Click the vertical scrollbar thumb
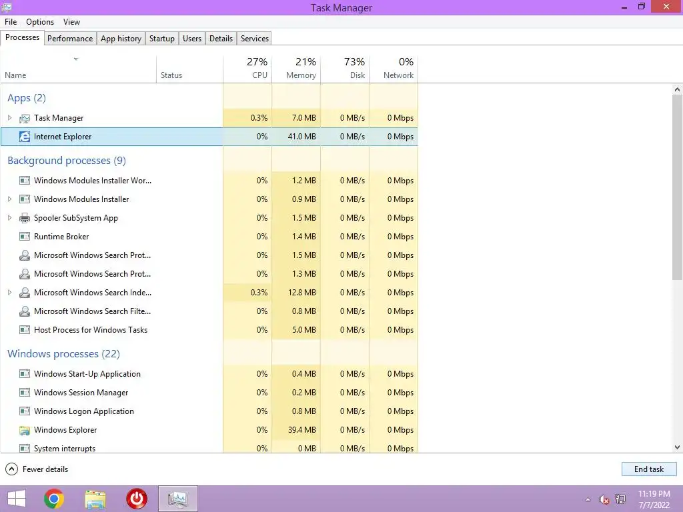The width and height of the screenshot is (683, 512). [677, 187]
